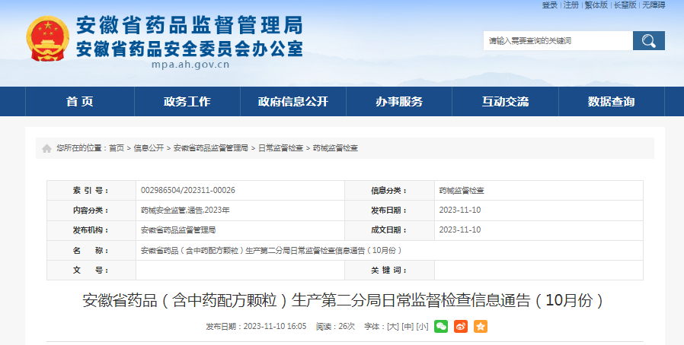Go to 首页 in the breadcrumb

117,148
